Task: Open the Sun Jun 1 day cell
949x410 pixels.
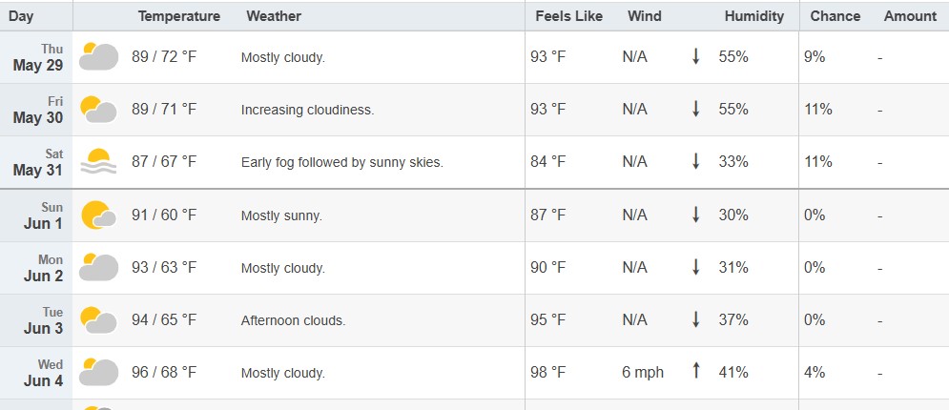Action: [36, 215]
